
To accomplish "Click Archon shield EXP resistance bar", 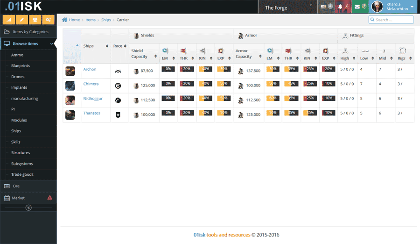I will 224,69.
